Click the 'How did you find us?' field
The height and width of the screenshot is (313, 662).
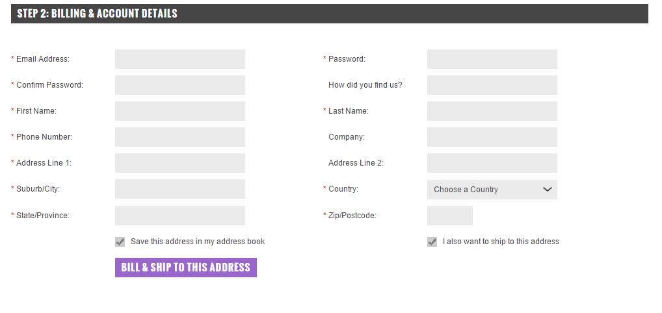(x=492, y=85)
